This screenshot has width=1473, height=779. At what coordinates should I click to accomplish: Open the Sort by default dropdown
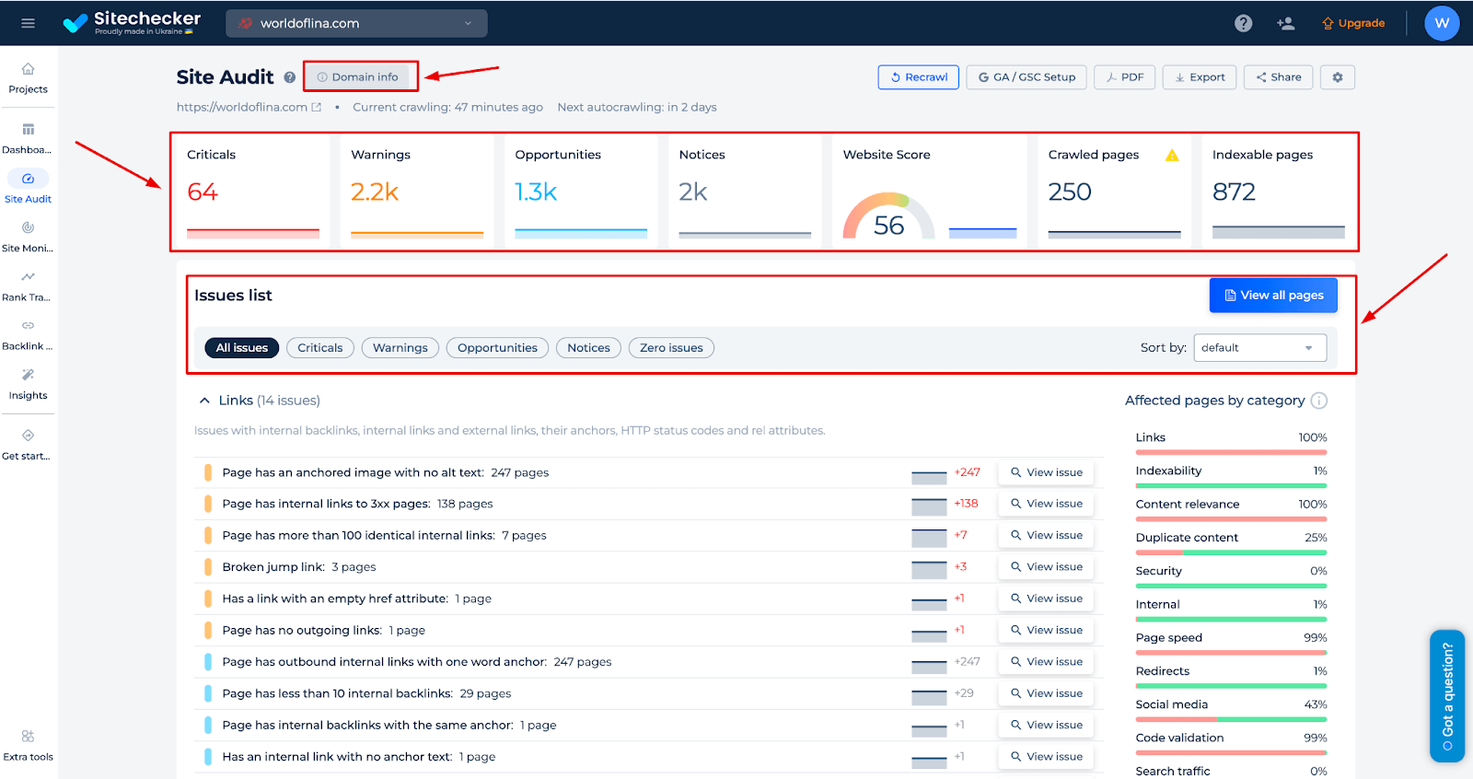[x=1259, y=347]
